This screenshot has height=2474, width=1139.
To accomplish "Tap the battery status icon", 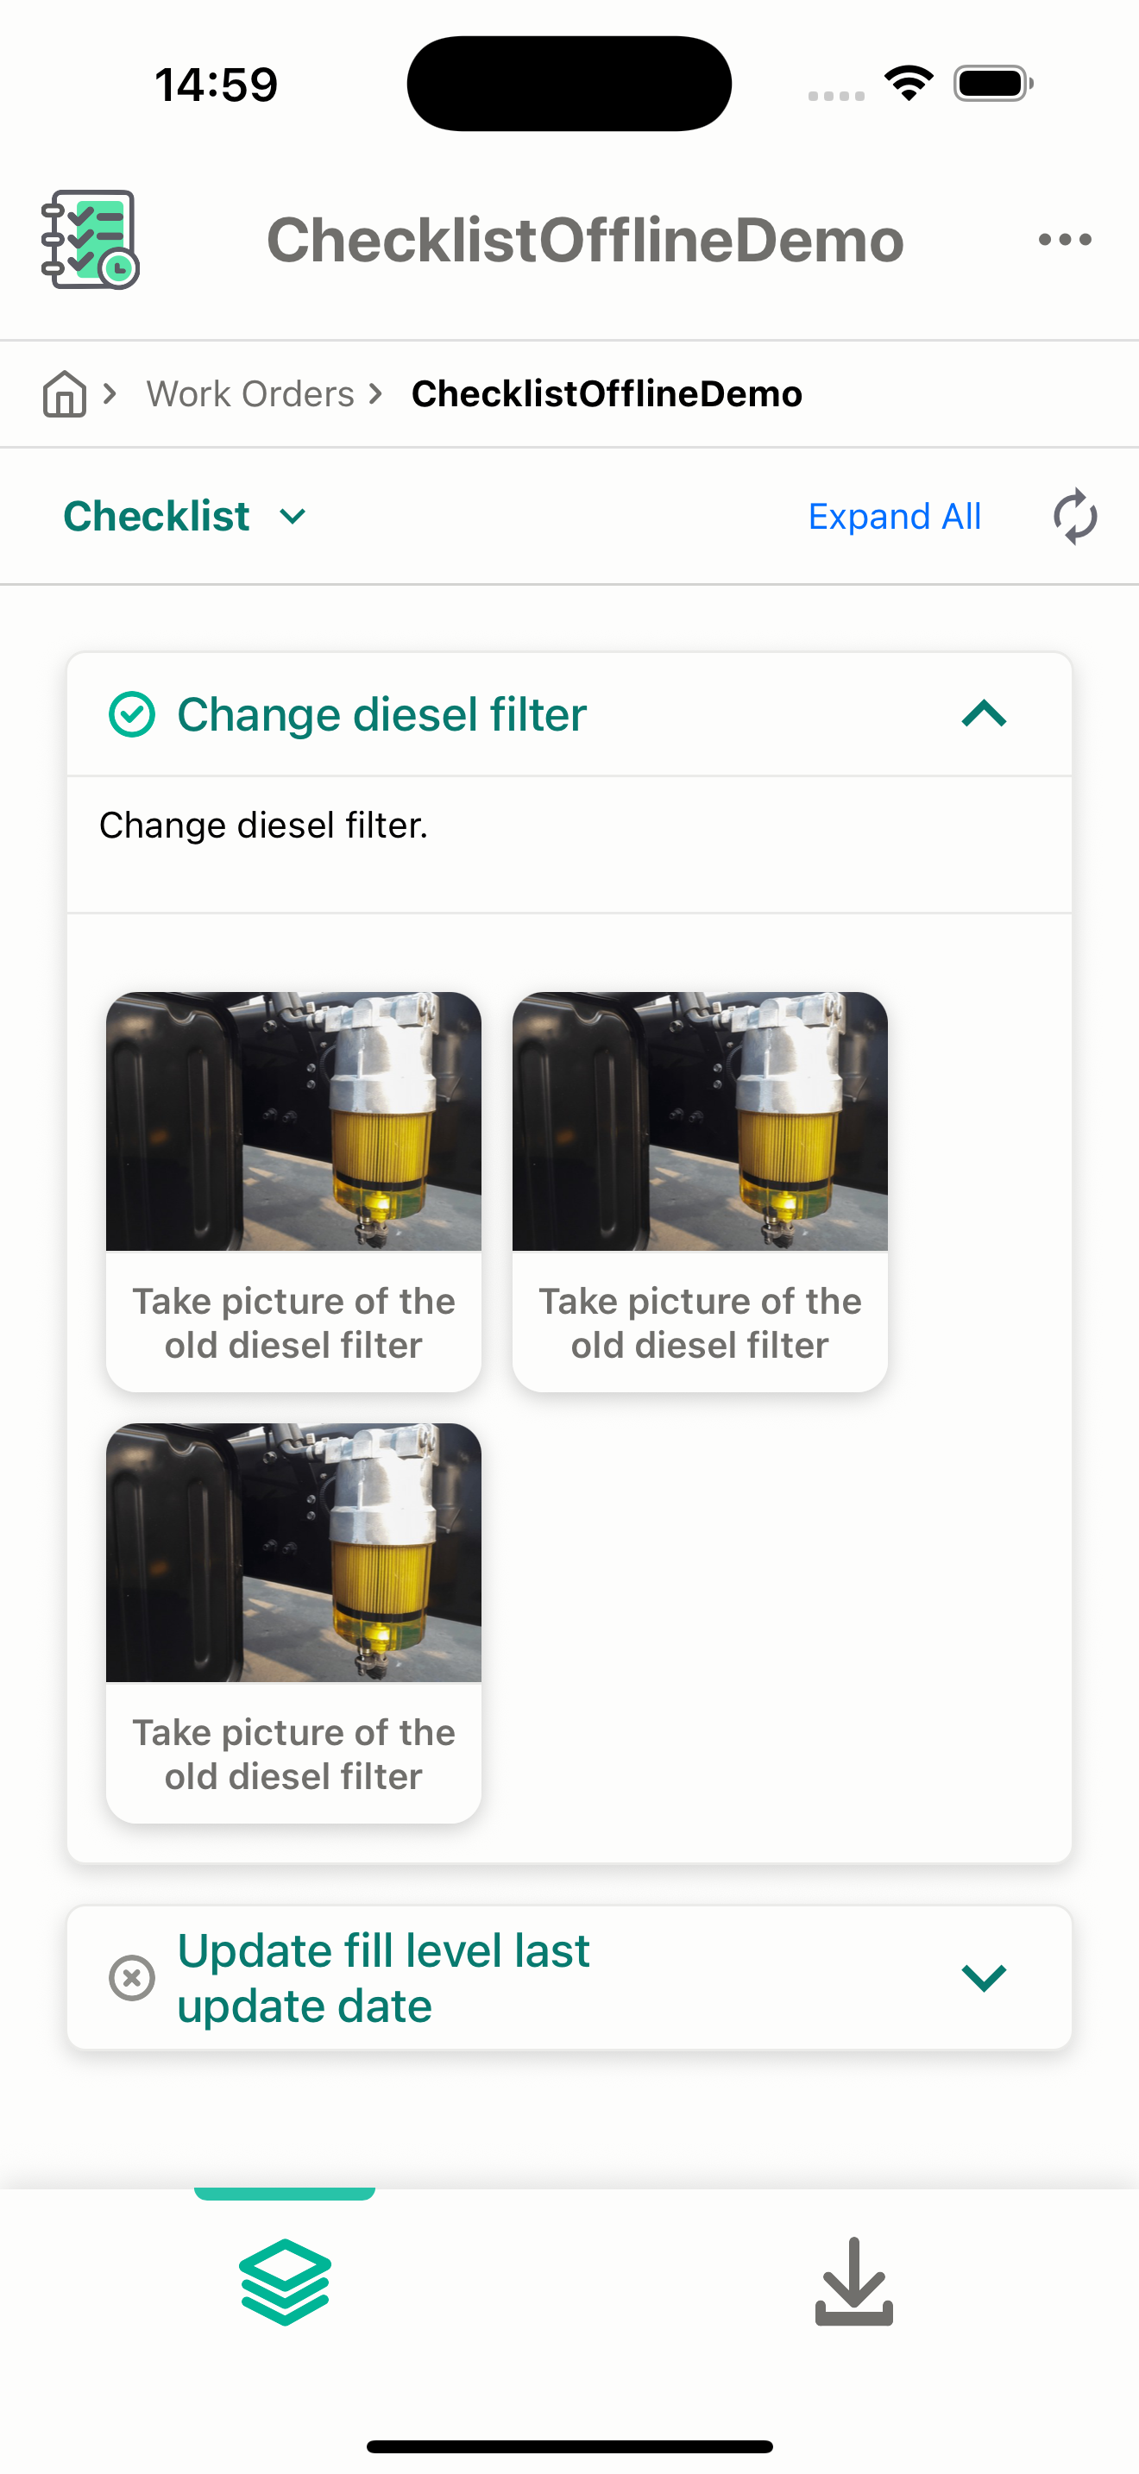I will (993, 84).
